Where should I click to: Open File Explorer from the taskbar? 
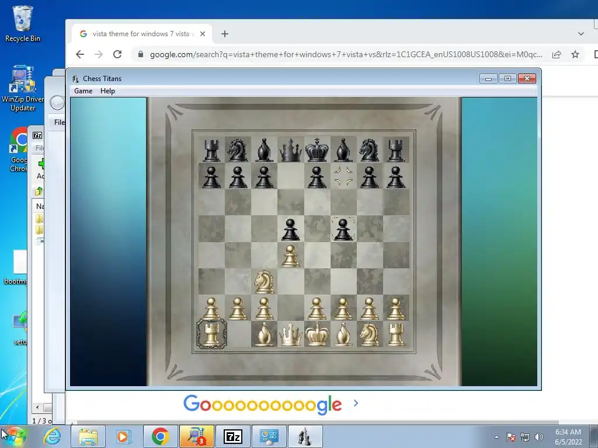click(x=88, y=436)
